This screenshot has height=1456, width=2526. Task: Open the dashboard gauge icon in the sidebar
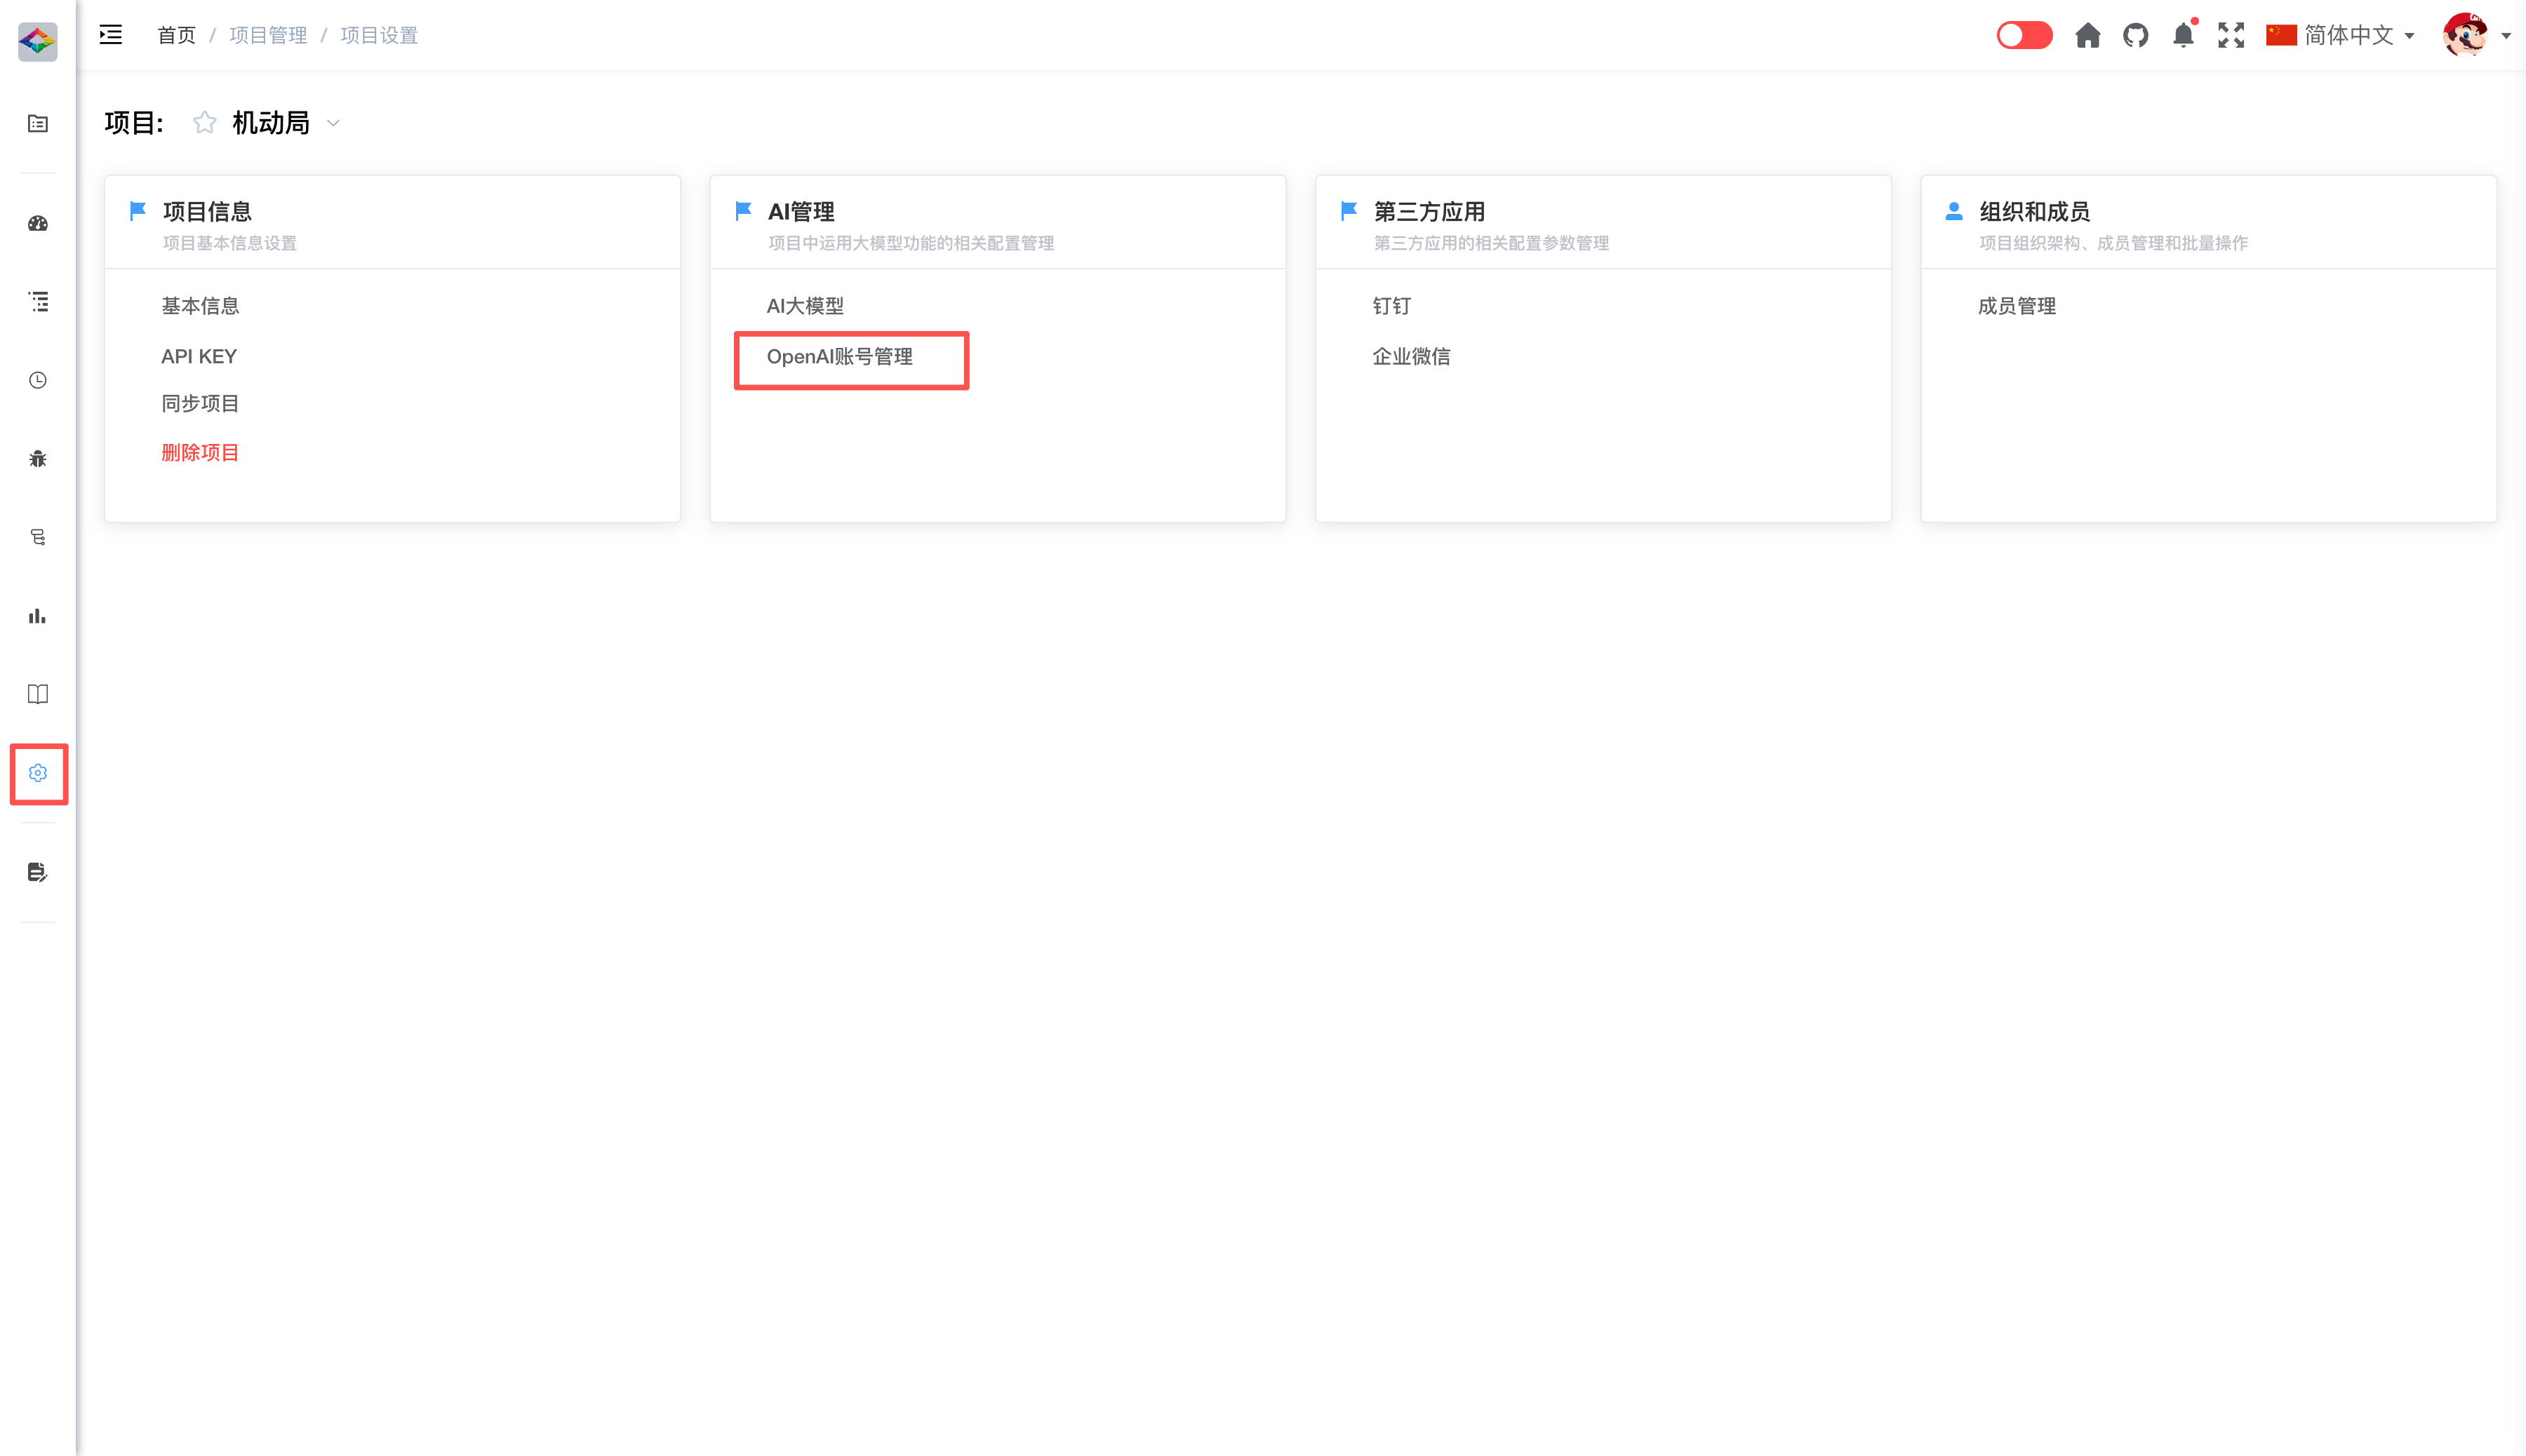click(38, 224)
